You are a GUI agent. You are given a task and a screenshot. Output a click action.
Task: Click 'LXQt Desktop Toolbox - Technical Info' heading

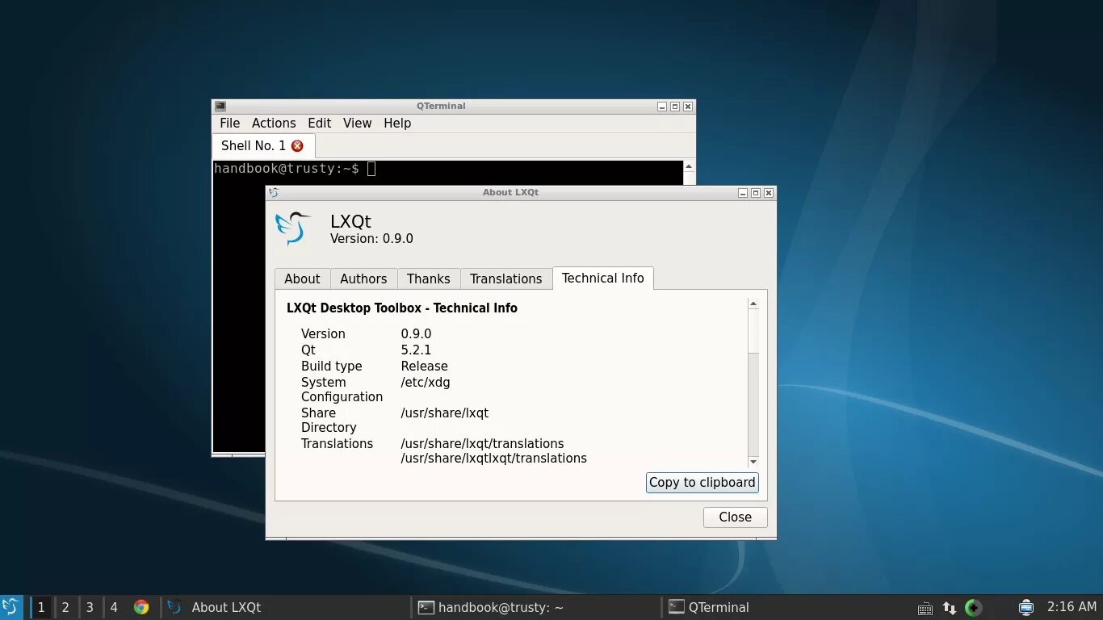click(402, 308)
